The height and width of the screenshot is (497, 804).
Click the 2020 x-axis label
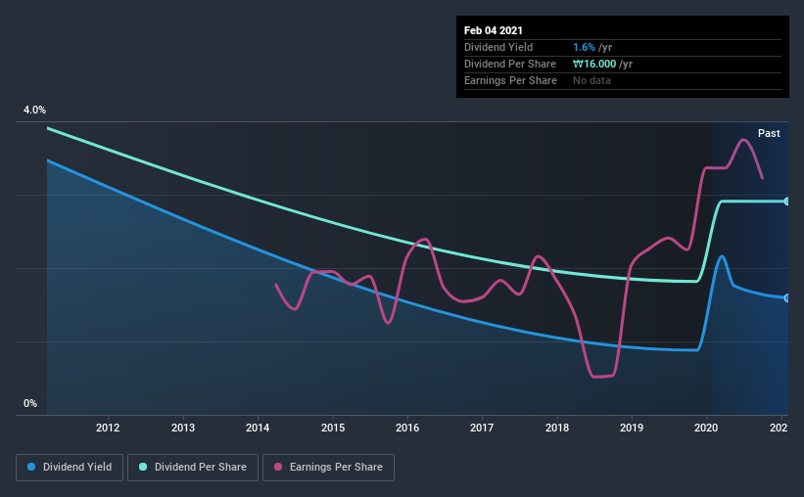pyautogui.click(x=706, y=428)
